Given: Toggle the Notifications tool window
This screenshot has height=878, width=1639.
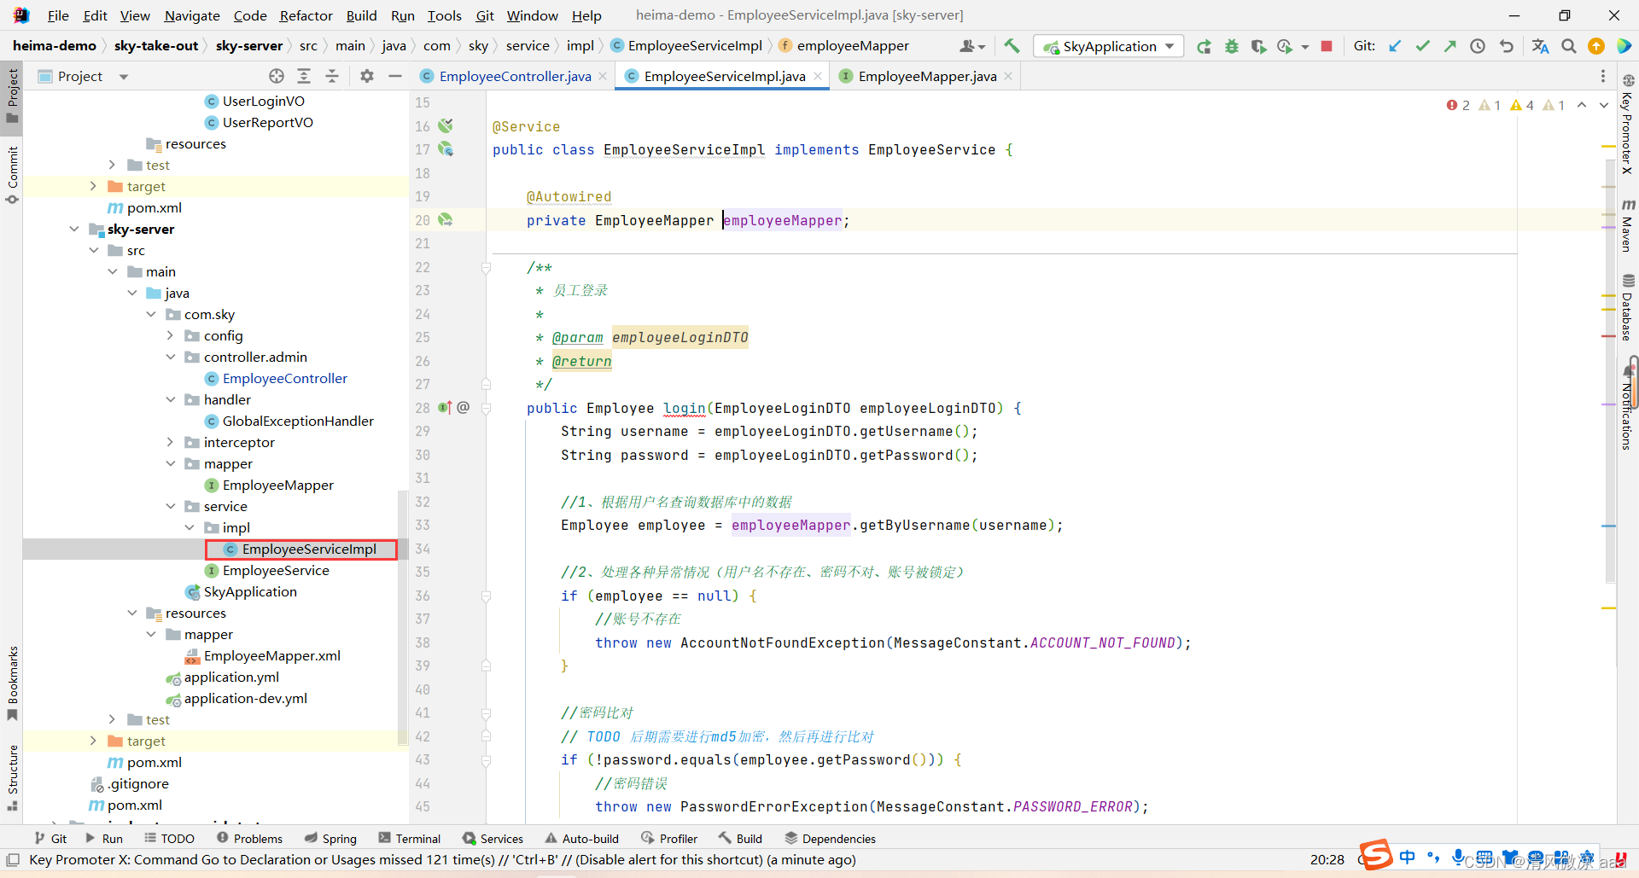Looking at the screenshot, I should coord(1628,408).
